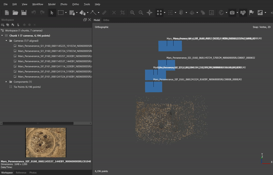The image size is (273, 175).
Task: Click the Reset View icon
Action: (x=149, y=13)
